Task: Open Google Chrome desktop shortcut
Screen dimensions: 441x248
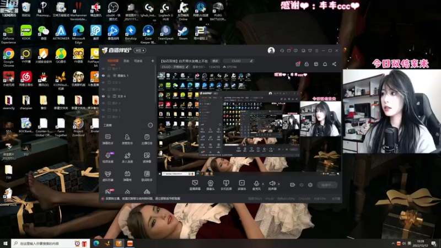Action: pyautogui.click(x=8, y=57)
